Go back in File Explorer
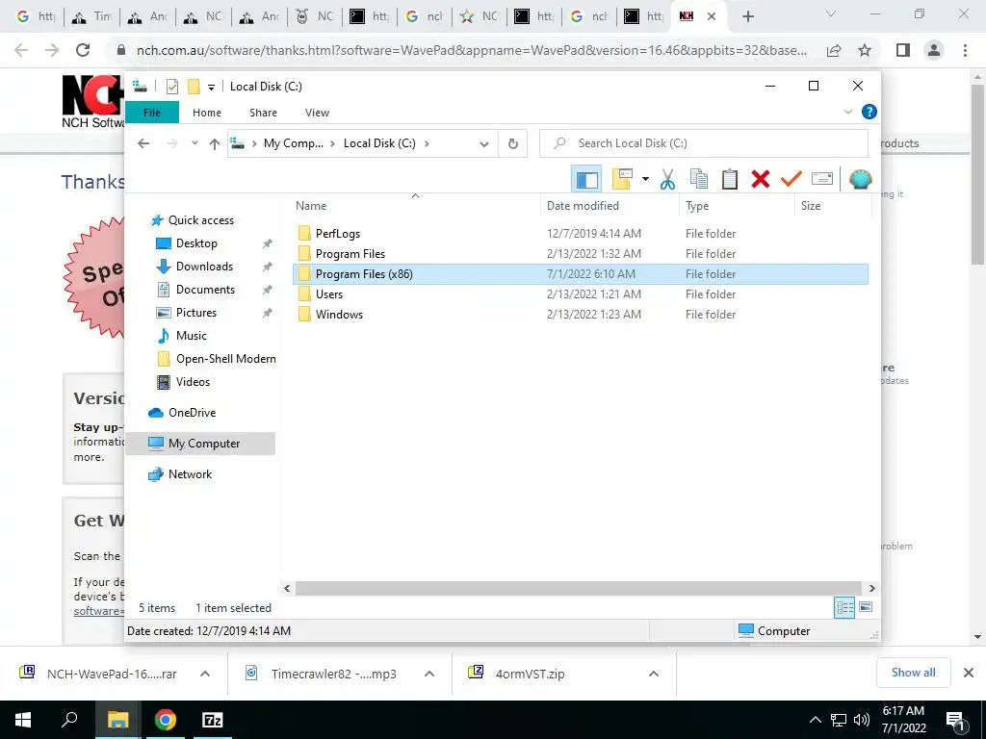Image resolution: width=986 pixels, height=739 pixels. [143, 143]
